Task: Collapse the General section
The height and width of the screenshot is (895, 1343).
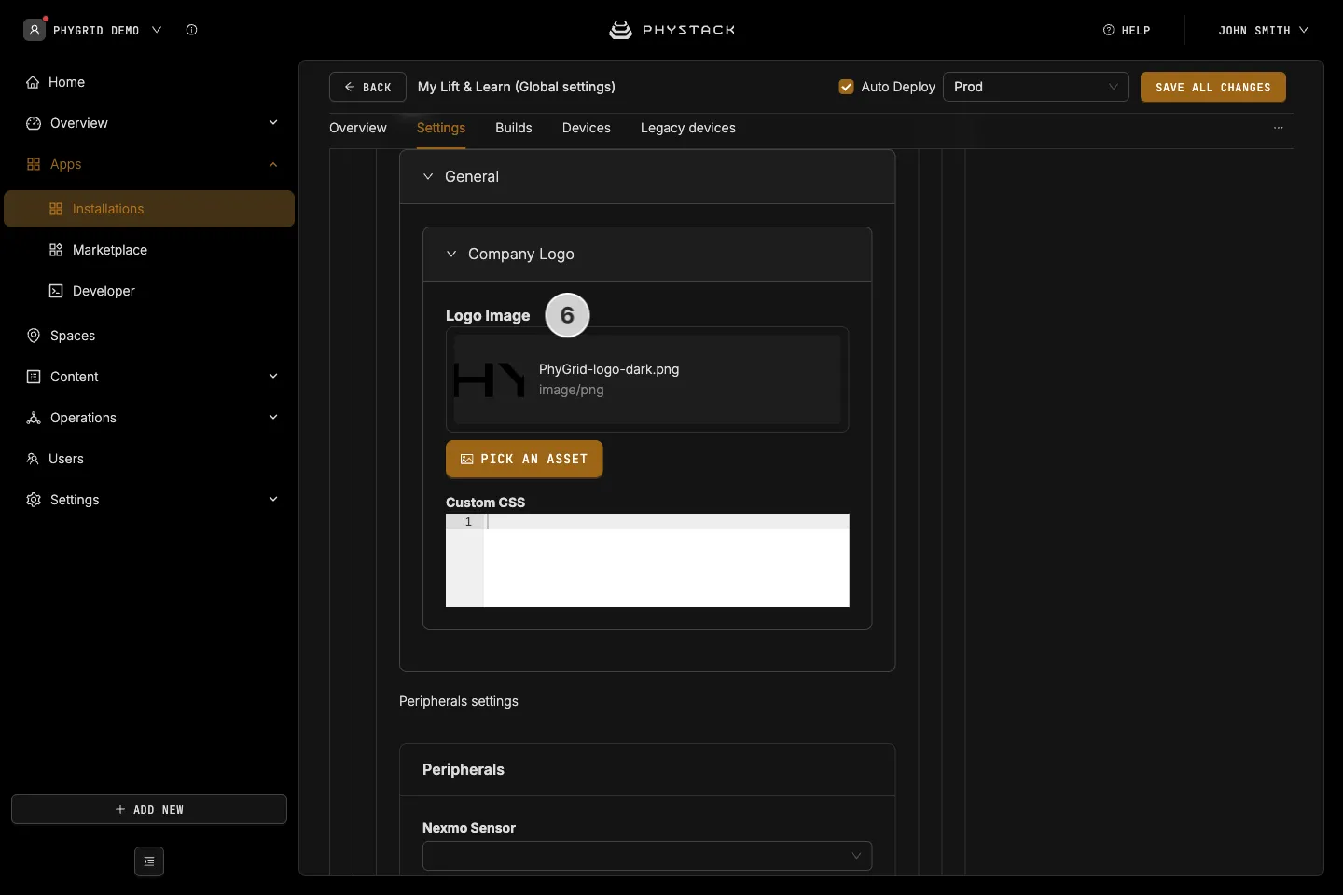Action: click(428, 176)
